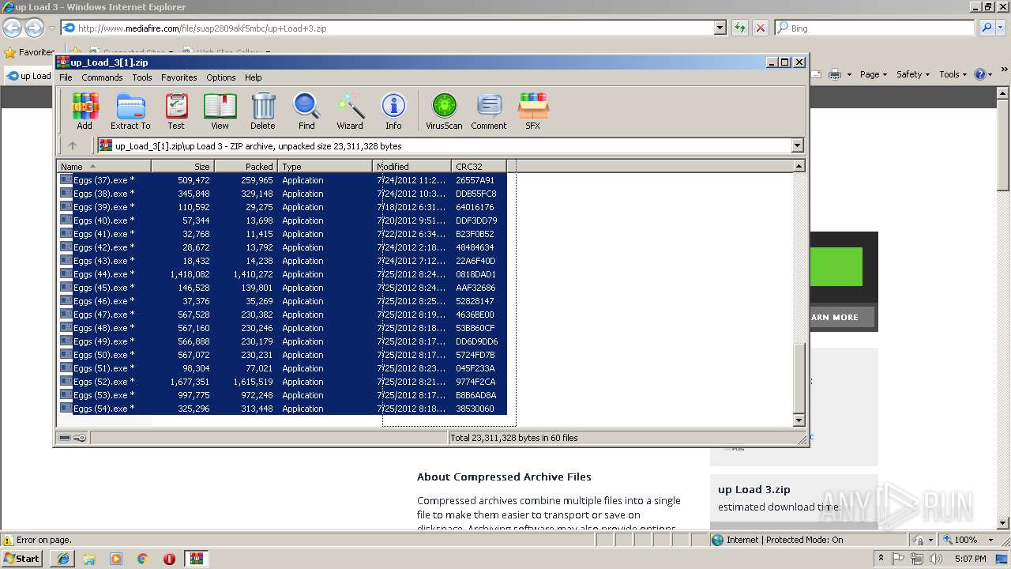Open the WinRAR Tools menu
The height and width of the screenshot is (569, 1011).
(142, 77)
